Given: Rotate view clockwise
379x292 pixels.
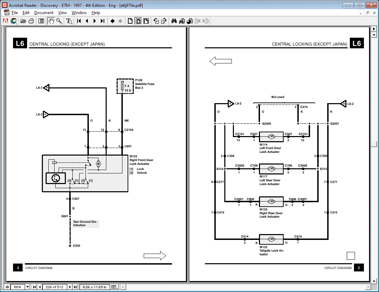Looking at the screenshot, I should tap(164, 21).
